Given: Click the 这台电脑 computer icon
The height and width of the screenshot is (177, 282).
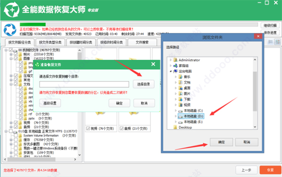Looking at the screenshot, I should tap(175, 71).
